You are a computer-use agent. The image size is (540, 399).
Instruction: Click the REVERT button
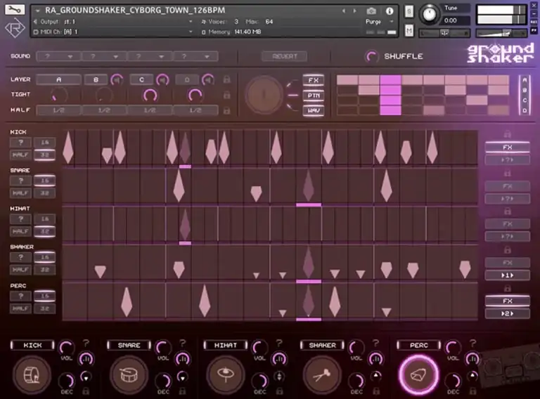285,56
